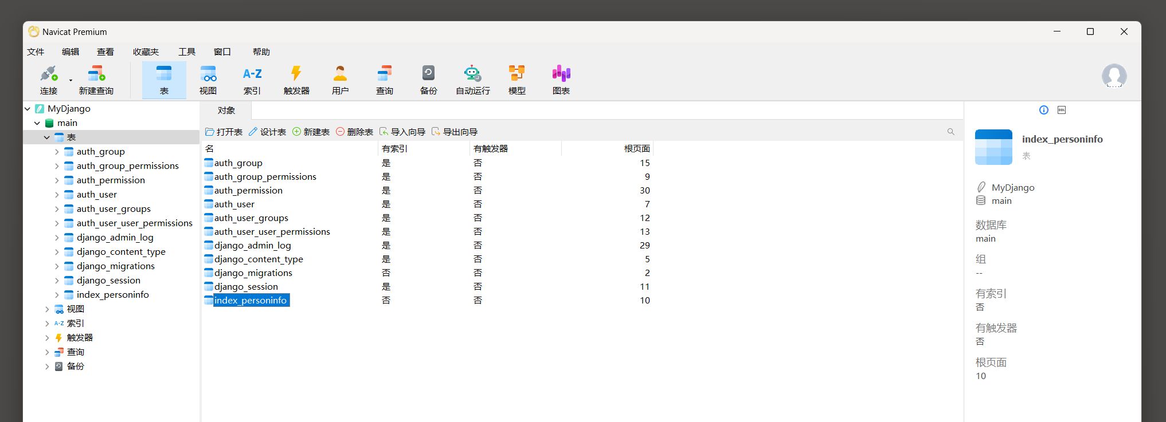Select auth_user row in object list

tap(428, 204)
